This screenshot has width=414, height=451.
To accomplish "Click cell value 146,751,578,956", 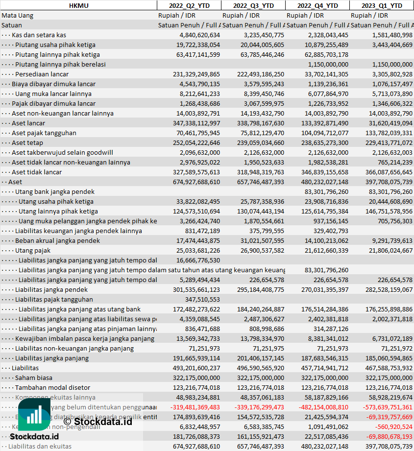I will coord(389,211).
